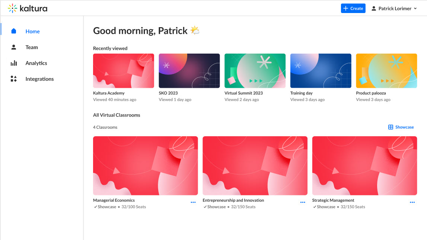Open the Product palooza thumbnail
Image resolution: width=427 pixels, height=240 pixels.
(386, 71)
